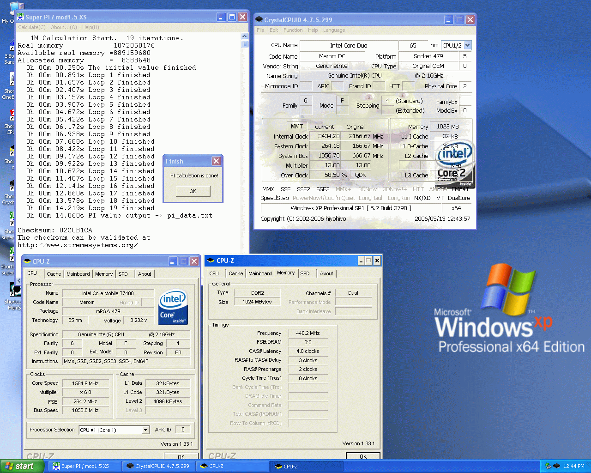The height and width of the screenshot is (473, 591).
Task: Click the Core Speed value 1584.9 MHz
Action: coord(85,383)
